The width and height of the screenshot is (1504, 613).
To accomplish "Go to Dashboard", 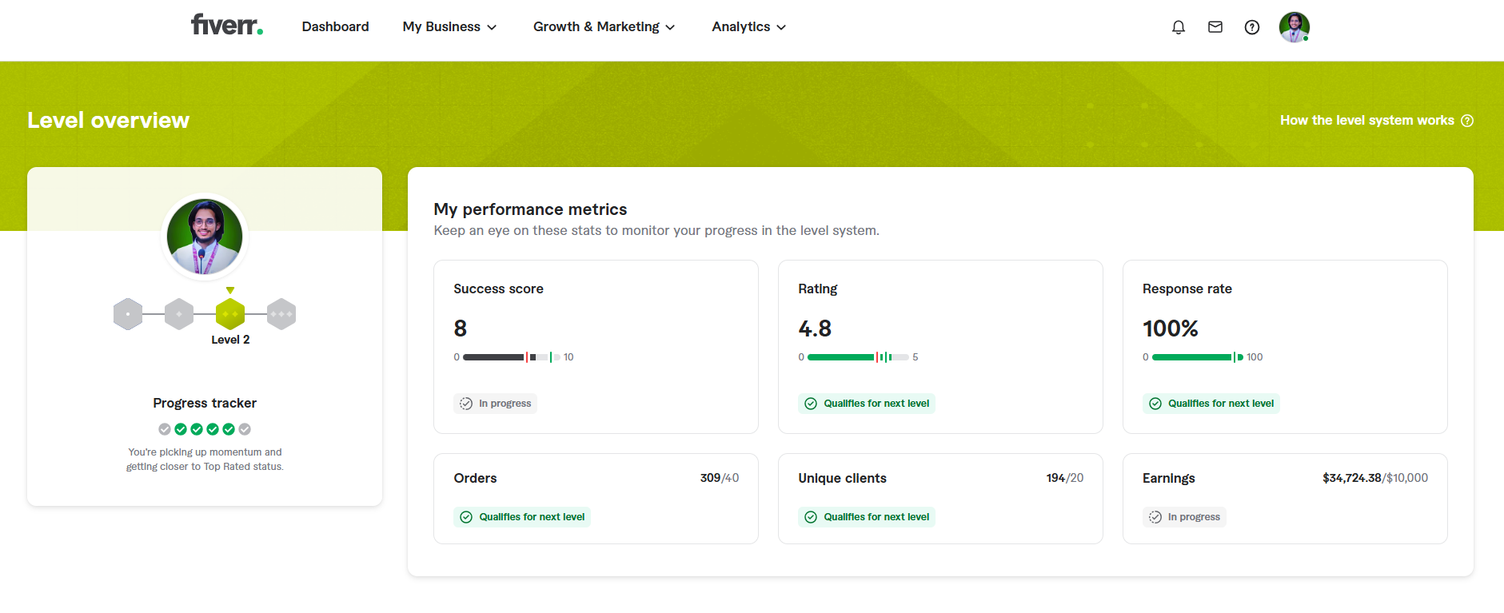I will click(336, 26).
